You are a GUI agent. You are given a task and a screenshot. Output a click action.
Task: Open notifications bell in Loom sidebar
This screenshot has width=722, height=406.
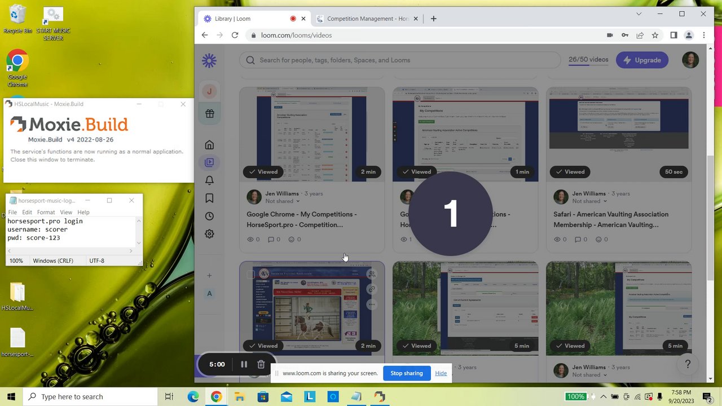pyautogui.click(x=209, y=180)
